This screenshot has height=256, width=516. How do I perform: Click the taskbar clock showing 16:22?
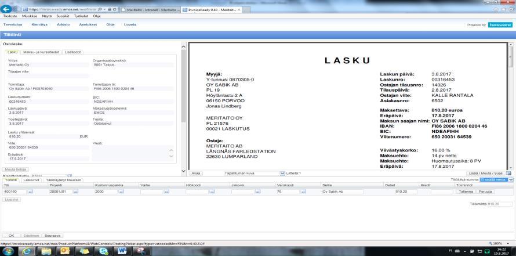pyautogui.click(x=501, y=251)
